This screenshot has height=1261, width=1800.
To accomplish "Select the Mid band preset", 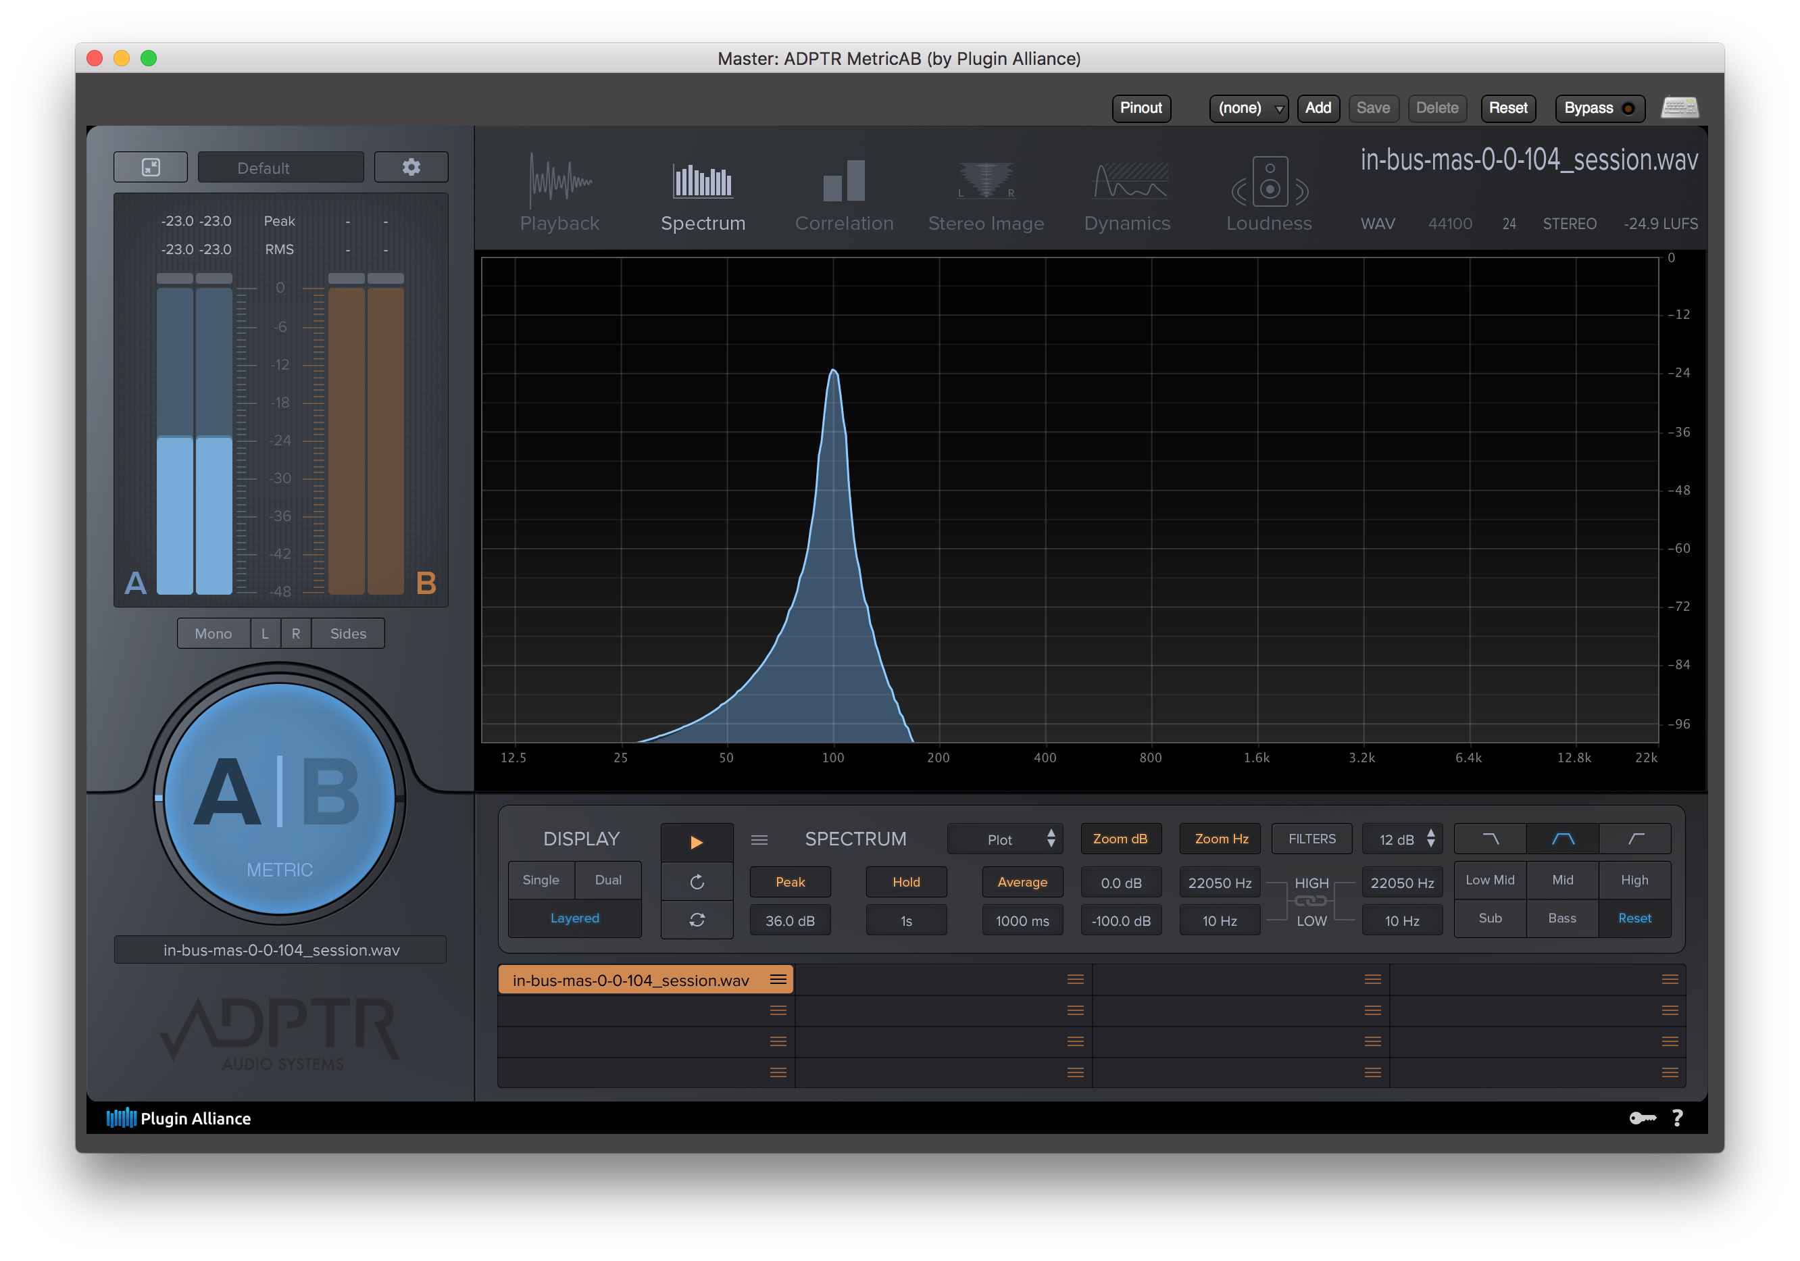I will point(1562,880).
